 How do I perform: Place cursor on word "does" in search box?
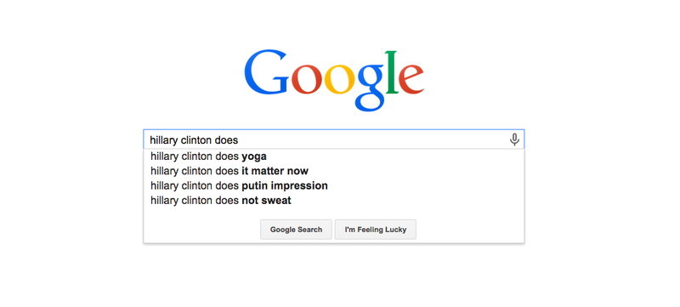226,140
